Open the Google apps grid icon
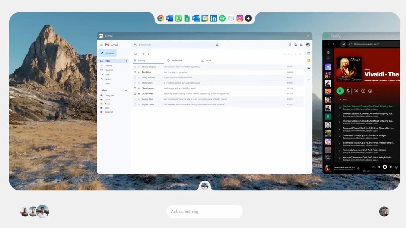The height and width of the screenshot is (228, 406). pos(301,45)
